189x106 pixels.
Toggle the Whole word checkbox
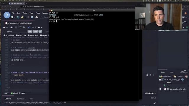pyautogui.click(x=29, y=35)
